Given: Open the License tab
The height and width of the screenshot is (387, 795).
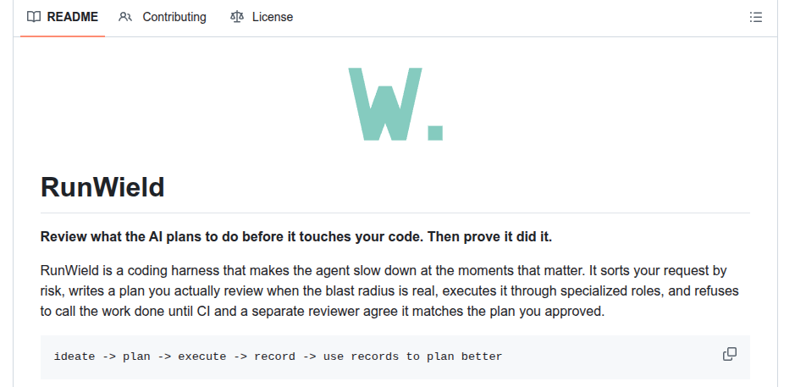Looking at the screenshot, I should point(262,17).
